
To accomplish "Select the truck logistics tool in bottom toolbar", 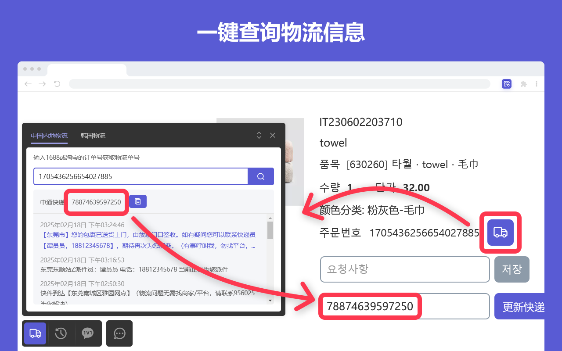I will 35,333.
